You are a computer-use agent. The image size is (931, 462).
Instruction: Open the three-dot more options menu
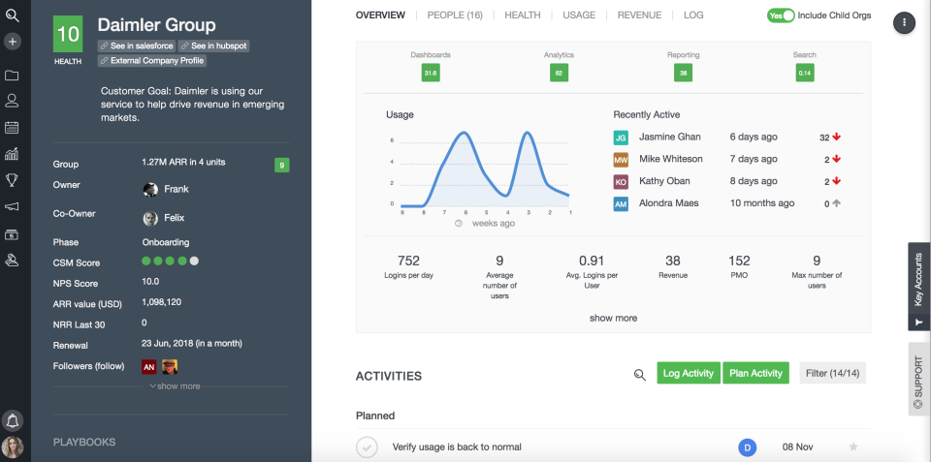[904, 22]
